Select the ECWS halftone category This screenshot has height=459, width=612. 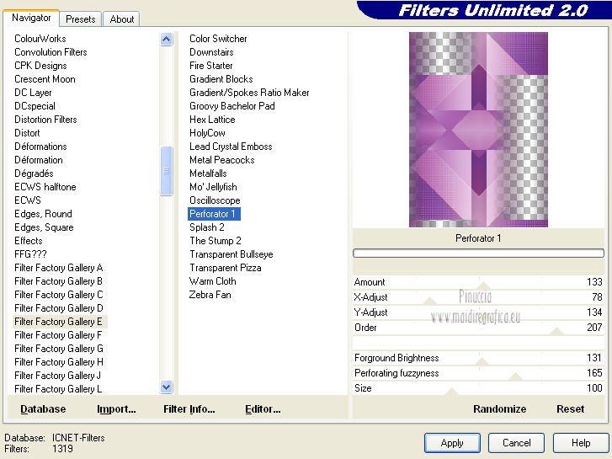pyautogui.click(x=45, y=187)
